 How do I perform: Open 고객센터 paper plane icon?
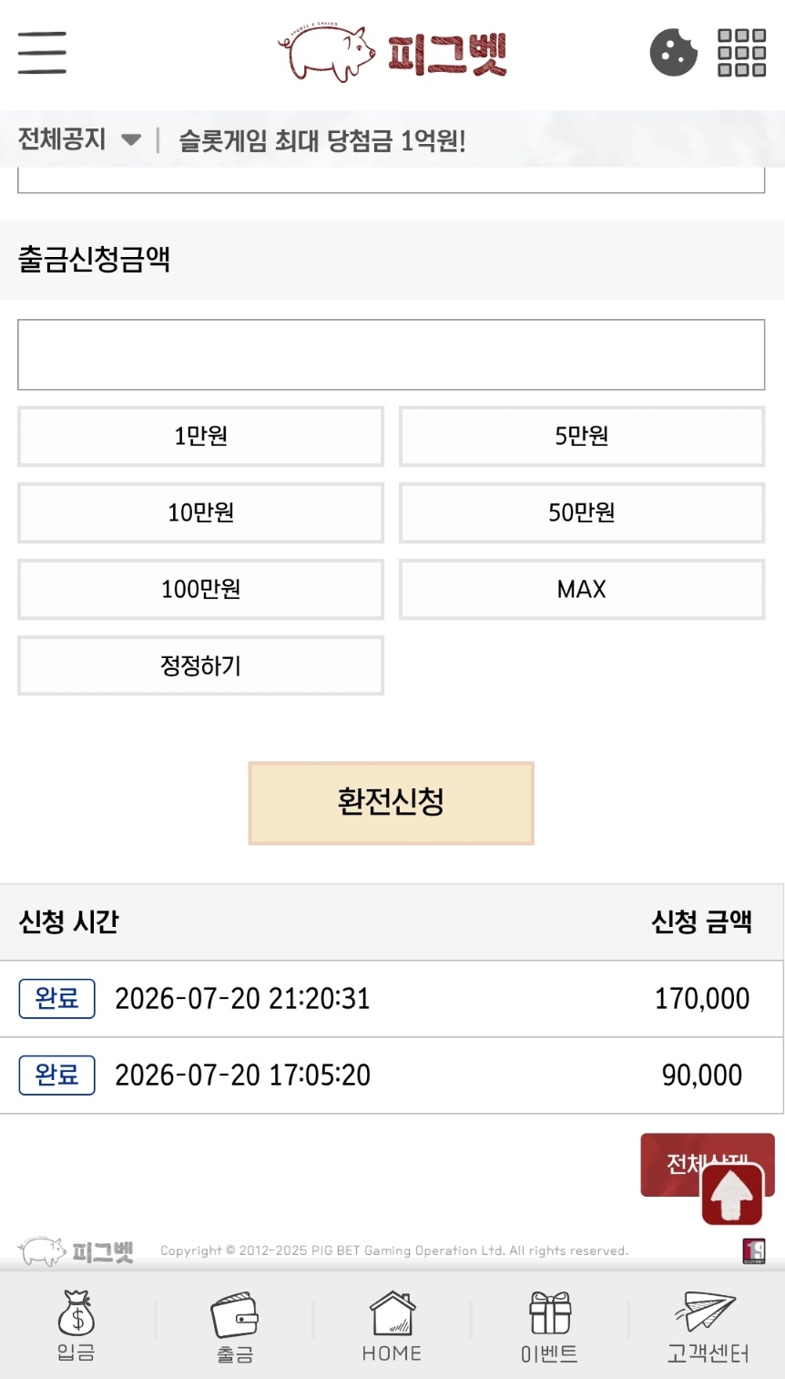coord(708,1327)
